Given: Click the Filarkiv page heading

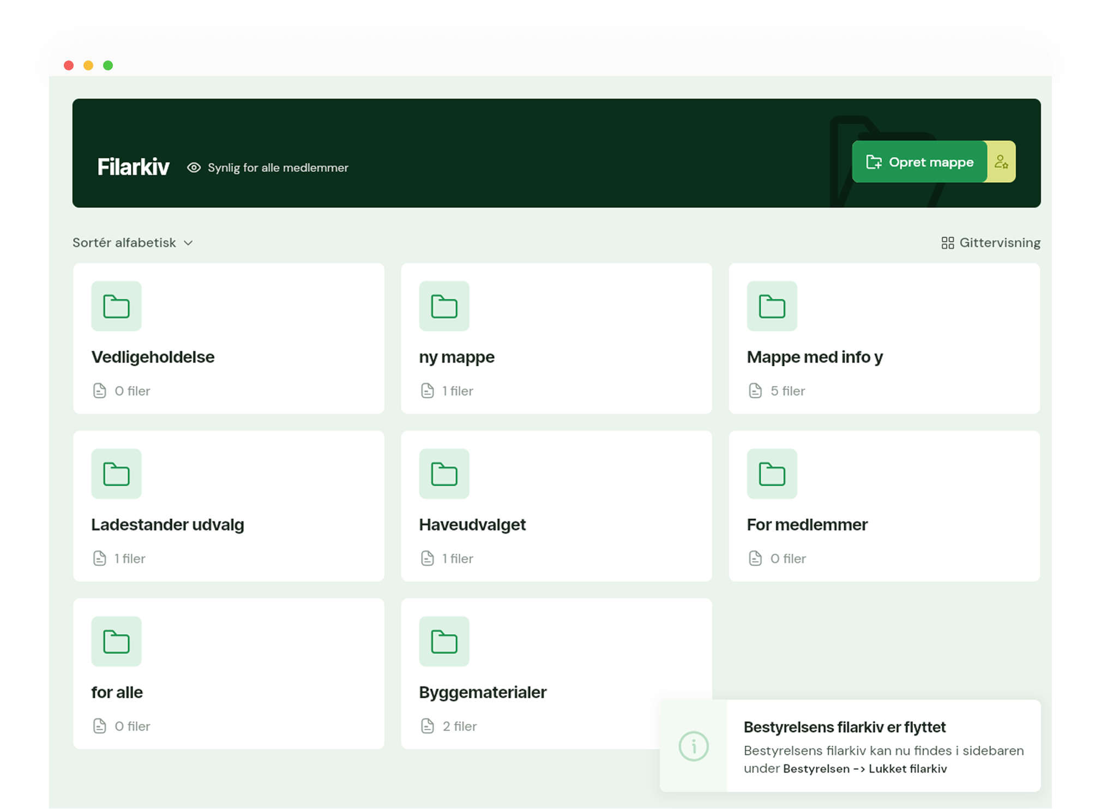Looking at the screenshot, I should pyautogui.click(x=133, y=167).
